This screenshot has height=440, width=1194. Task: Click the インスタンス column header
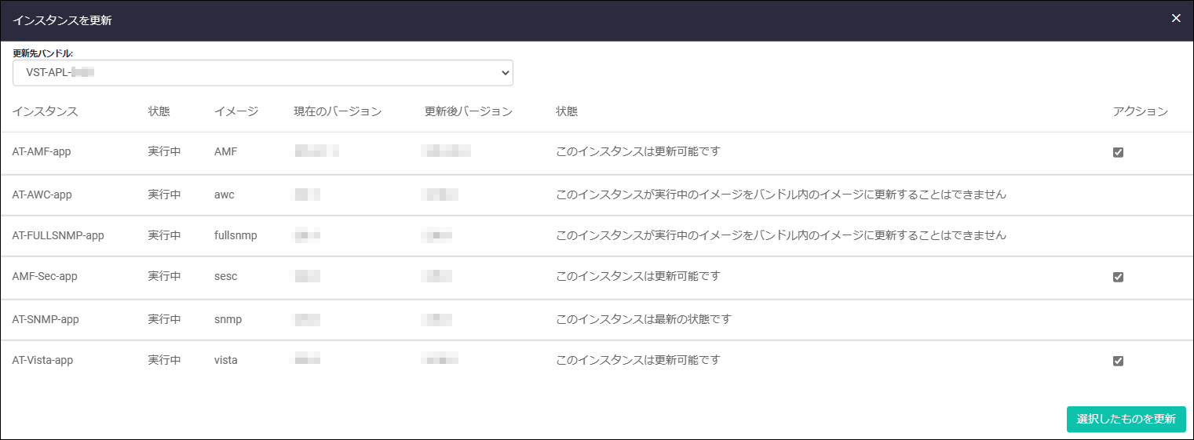click(x=46, y=111)
